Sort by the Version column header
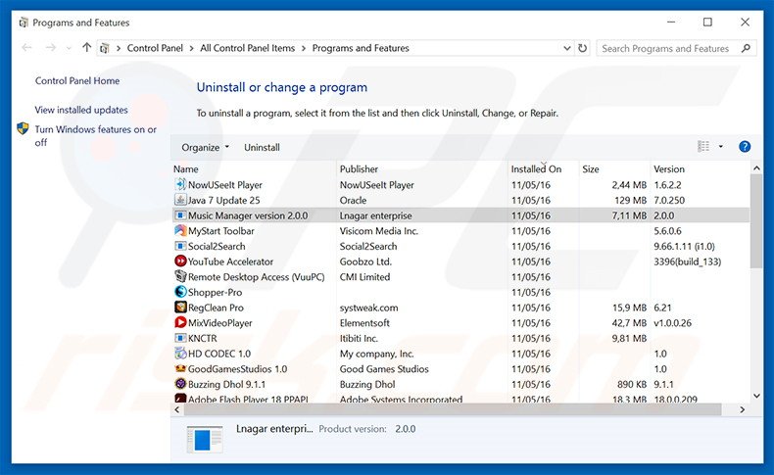This screenshot has height=475, width=774. [700, 168]
